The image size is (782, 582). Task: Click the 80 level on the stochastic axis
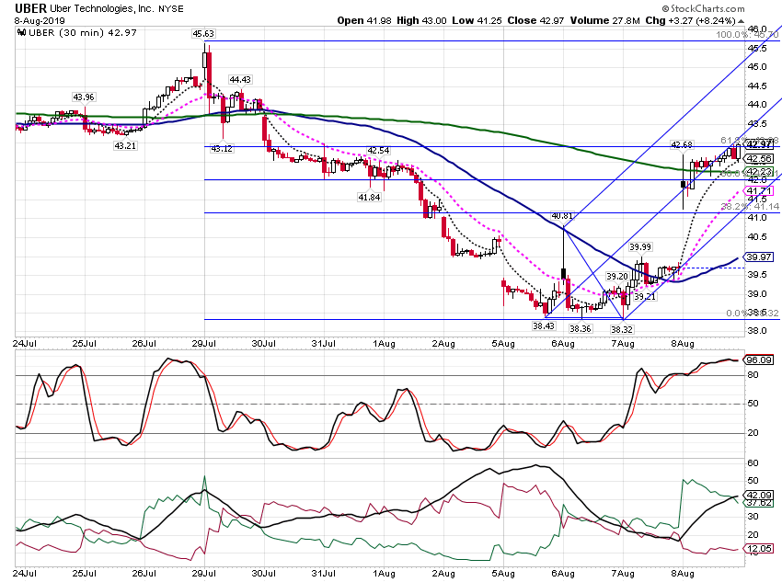coord(752,375)
